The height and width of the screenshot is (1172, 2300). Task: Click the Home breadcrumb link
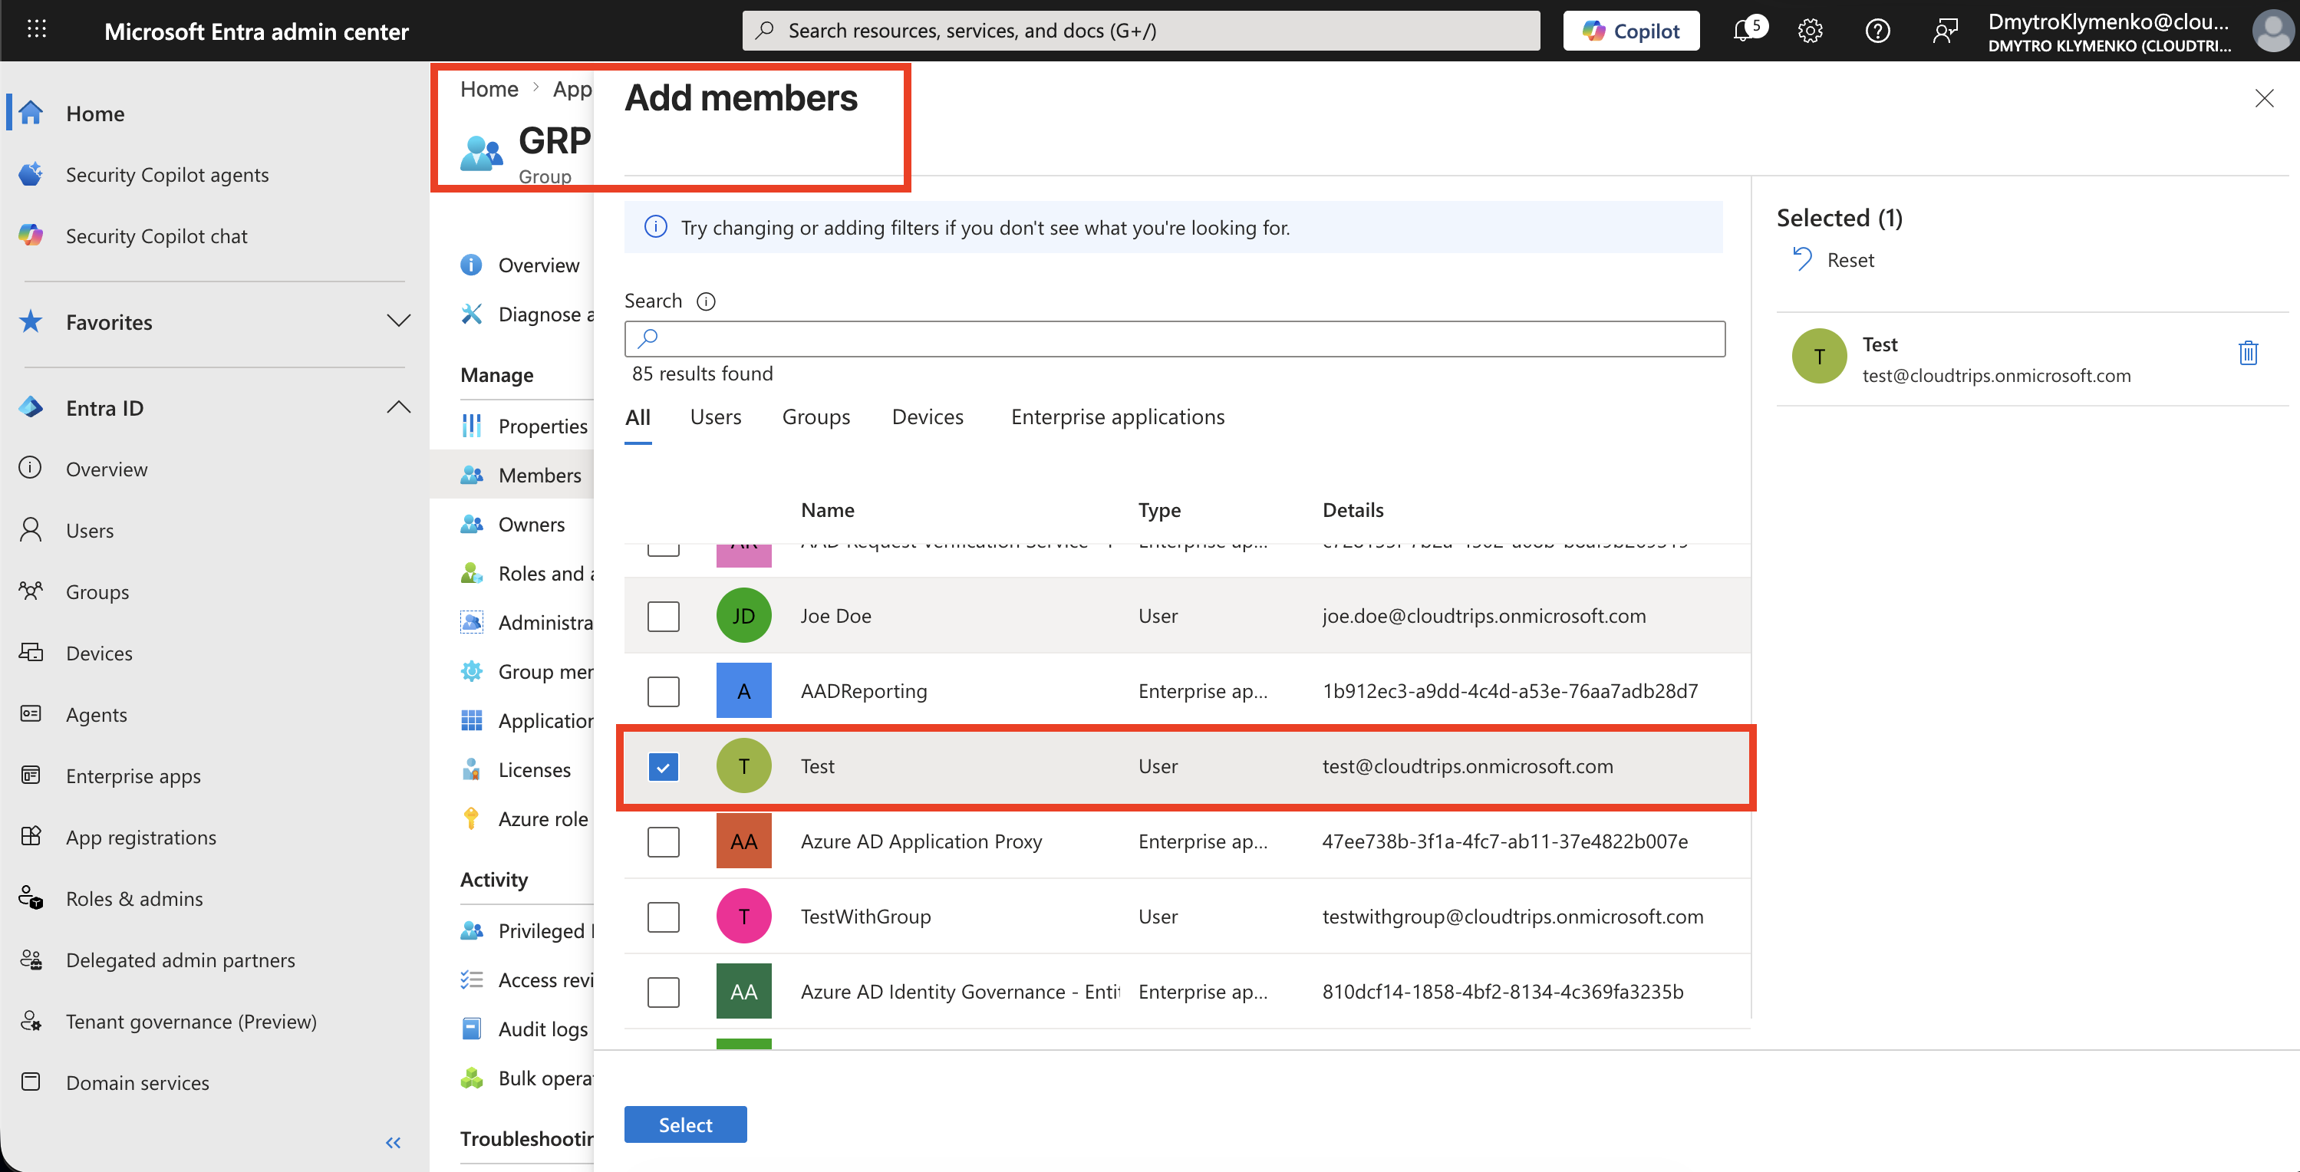click(489, 89)
